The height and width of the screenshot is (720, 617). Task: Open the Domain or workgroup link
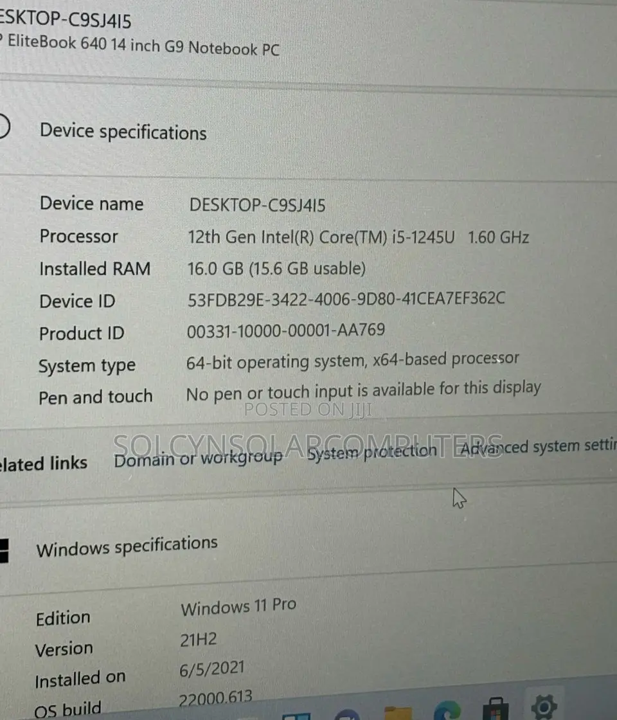coord(199,458)
